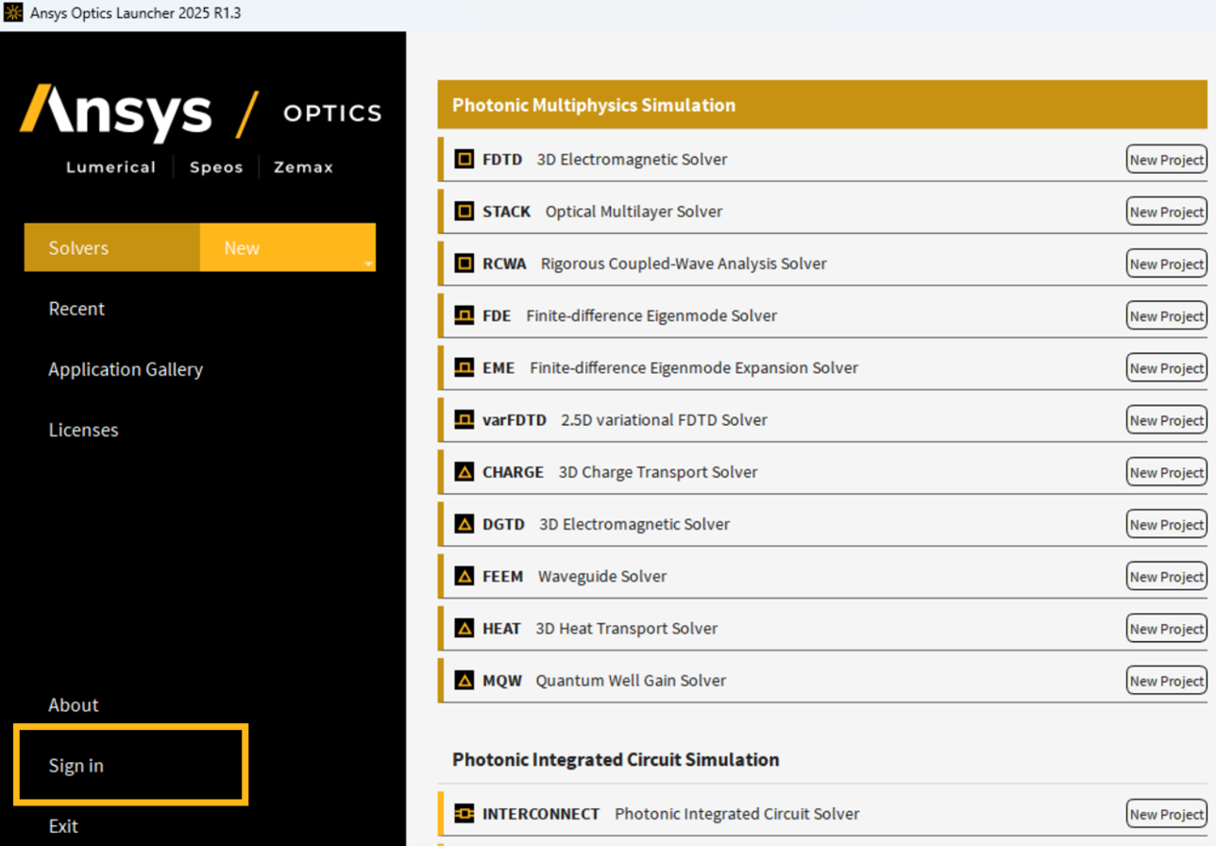Click the MQW solver icon
1216x846 pixels.
tap(464, 680)
